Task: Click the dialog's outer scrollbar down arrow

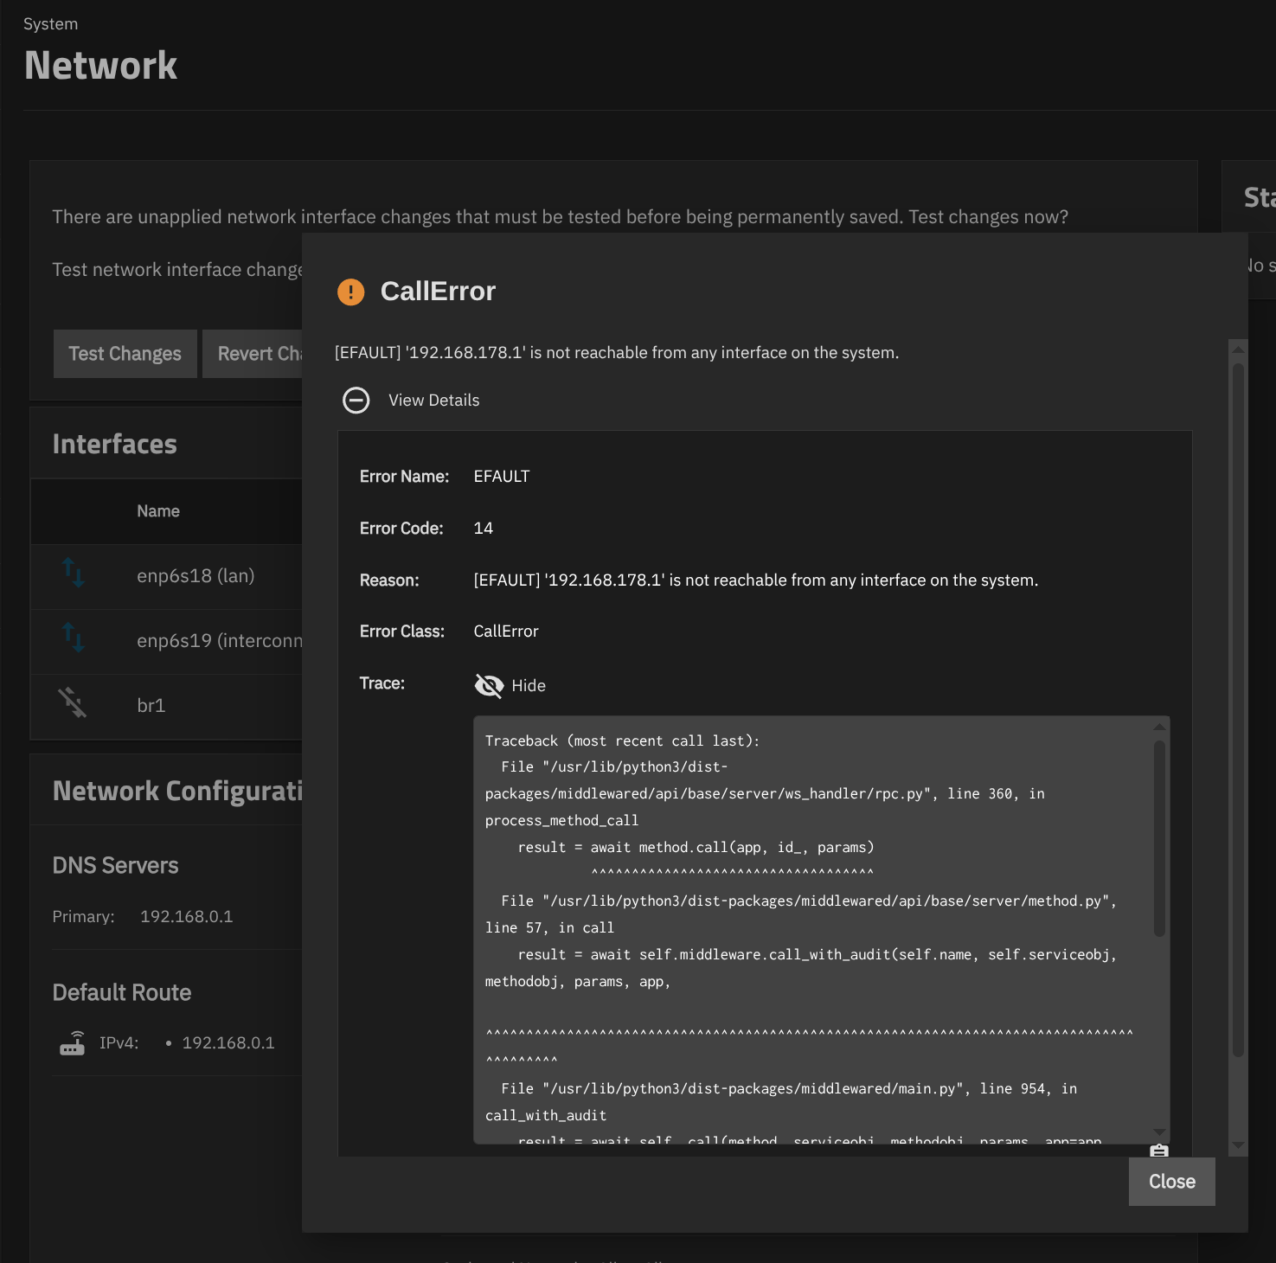Action: click(1238, 1144)
